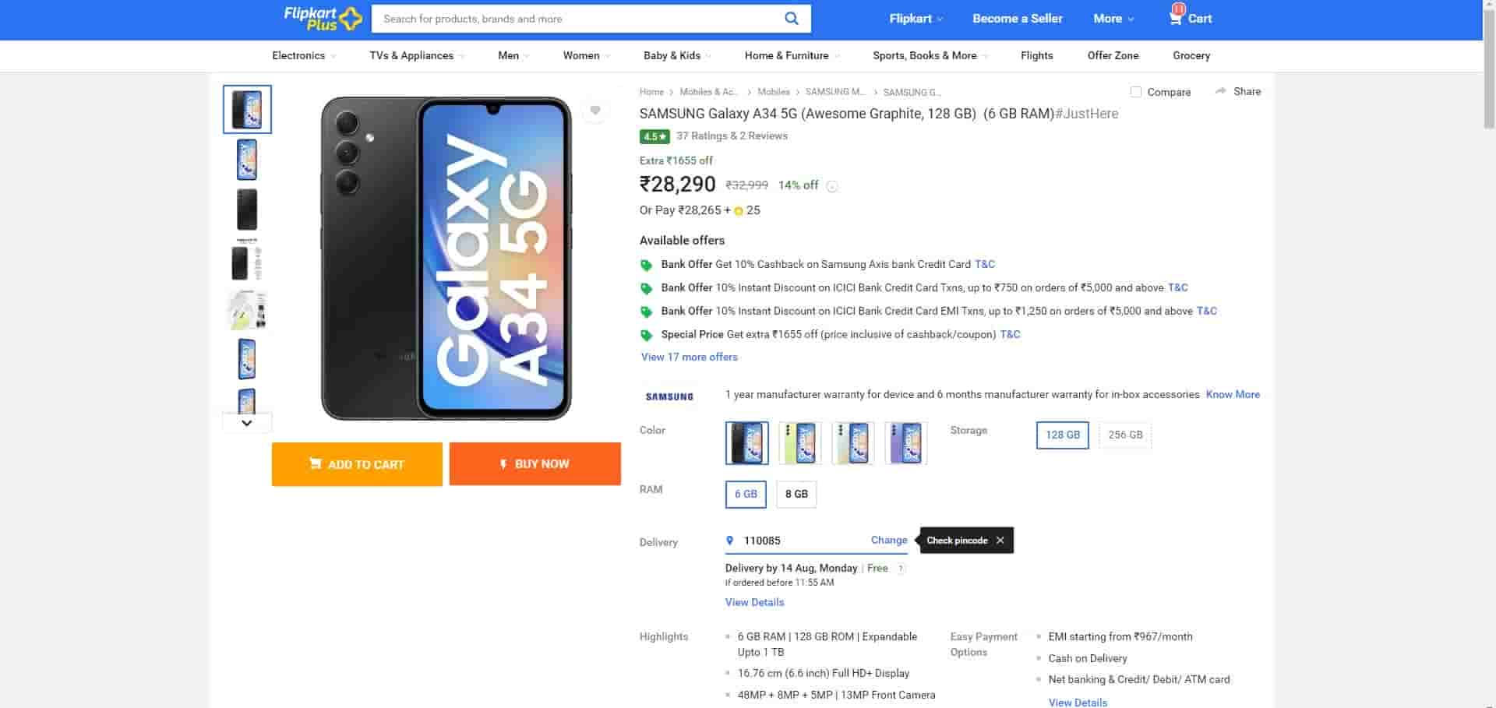Open the More dropdown in header
1496x708 pixels.
(1113, 19)
